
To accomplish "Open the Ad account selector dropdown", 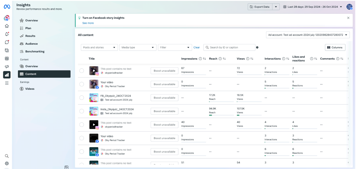I will [308, 35].
